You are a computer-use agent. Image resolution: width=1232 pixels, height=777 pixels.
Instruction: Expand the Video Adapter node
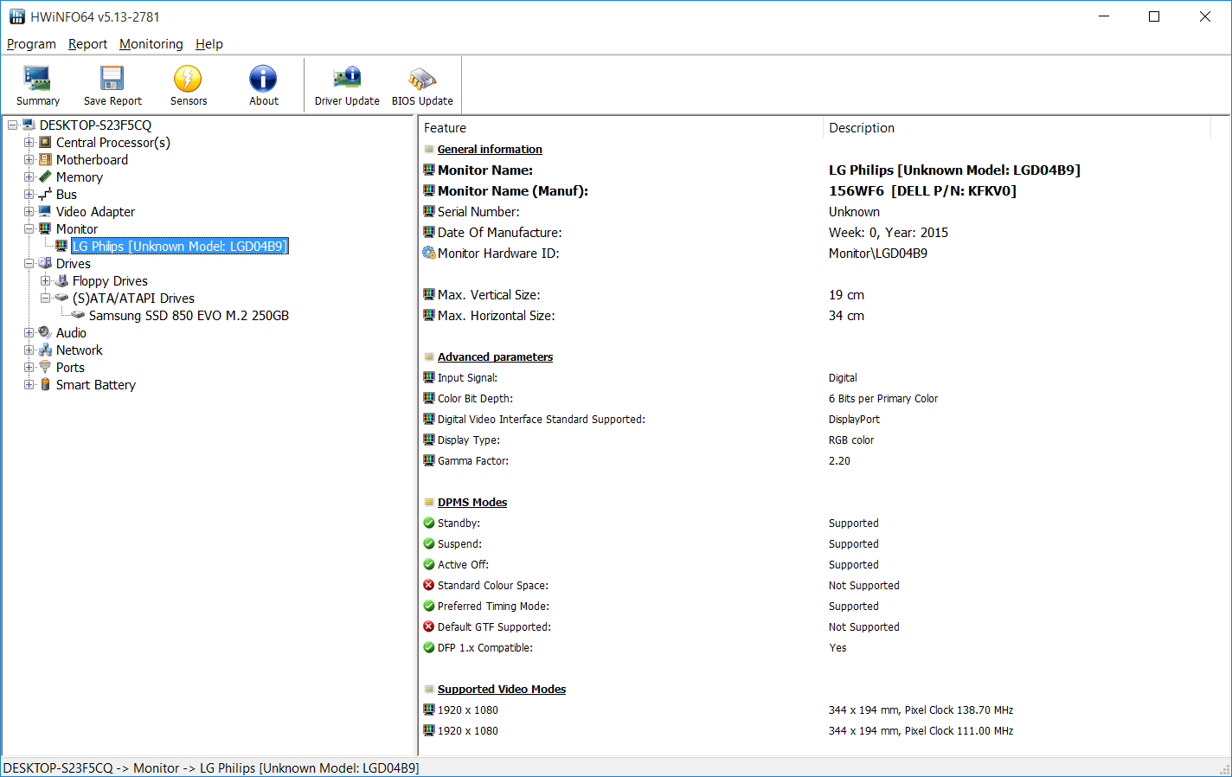(29, 211)
